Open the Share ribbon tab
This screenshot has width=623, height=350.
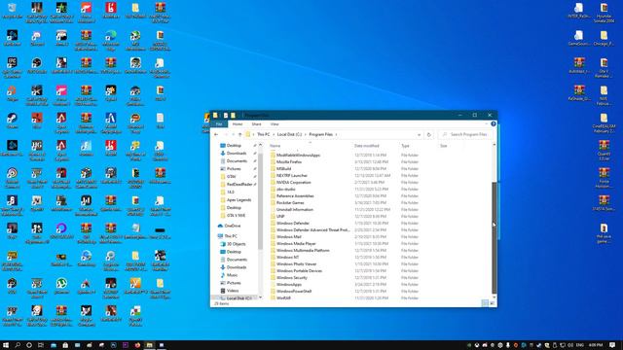[x=256, y=124]
